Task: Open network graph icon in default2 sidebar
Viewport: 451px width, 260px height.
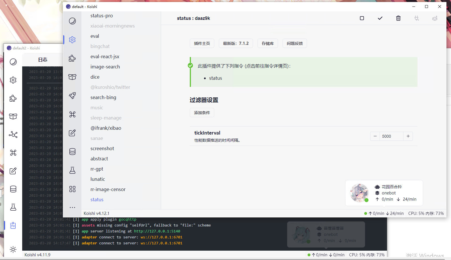Action: tap(13, 135)
